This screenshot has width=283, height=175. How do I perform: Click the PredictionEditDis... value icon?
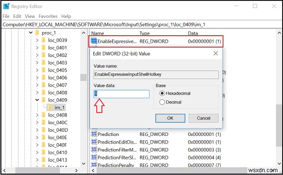click(x=94, y=142)
